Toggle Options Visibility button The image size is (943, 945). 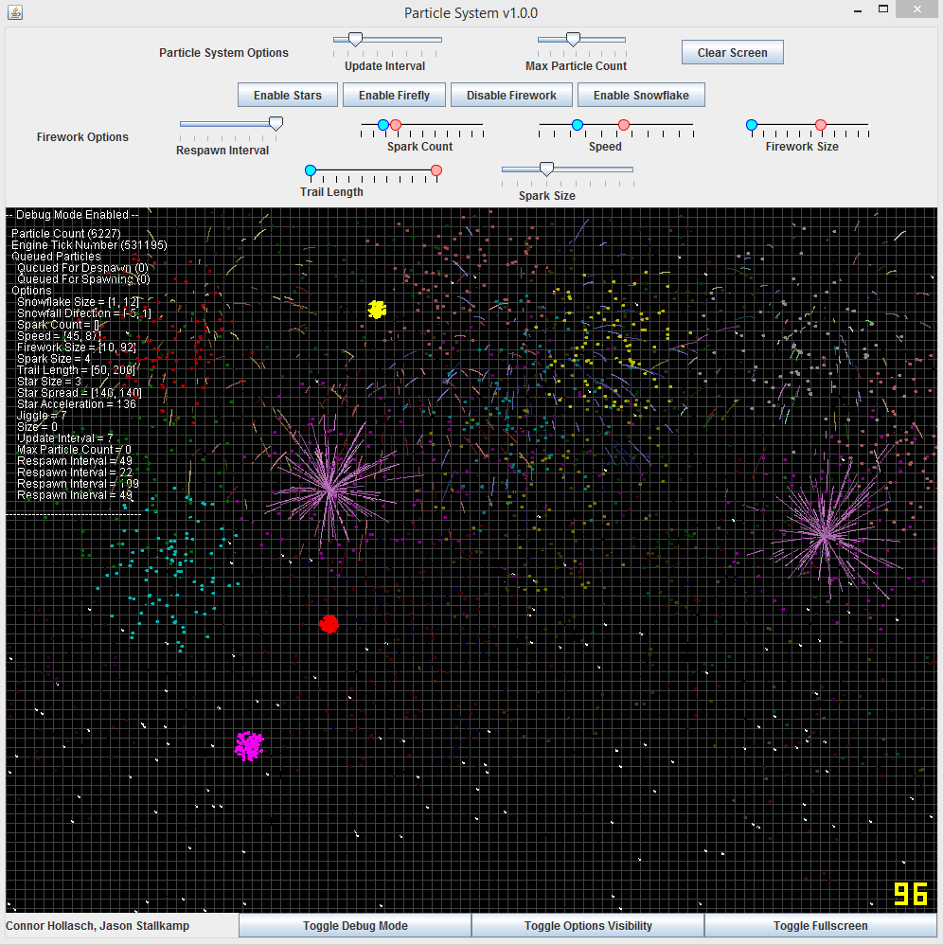tap(588, 926)
